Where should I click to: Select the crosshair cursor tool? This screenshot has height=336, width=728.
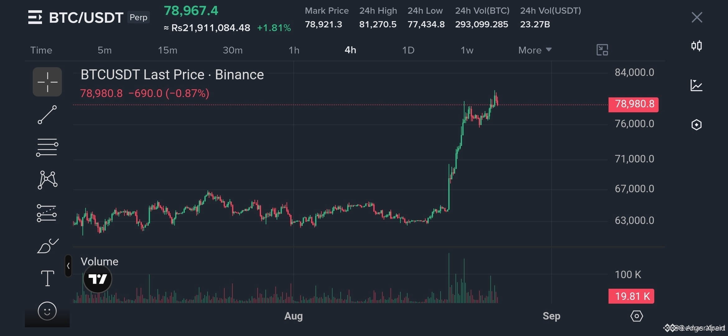tap(47, 82)
